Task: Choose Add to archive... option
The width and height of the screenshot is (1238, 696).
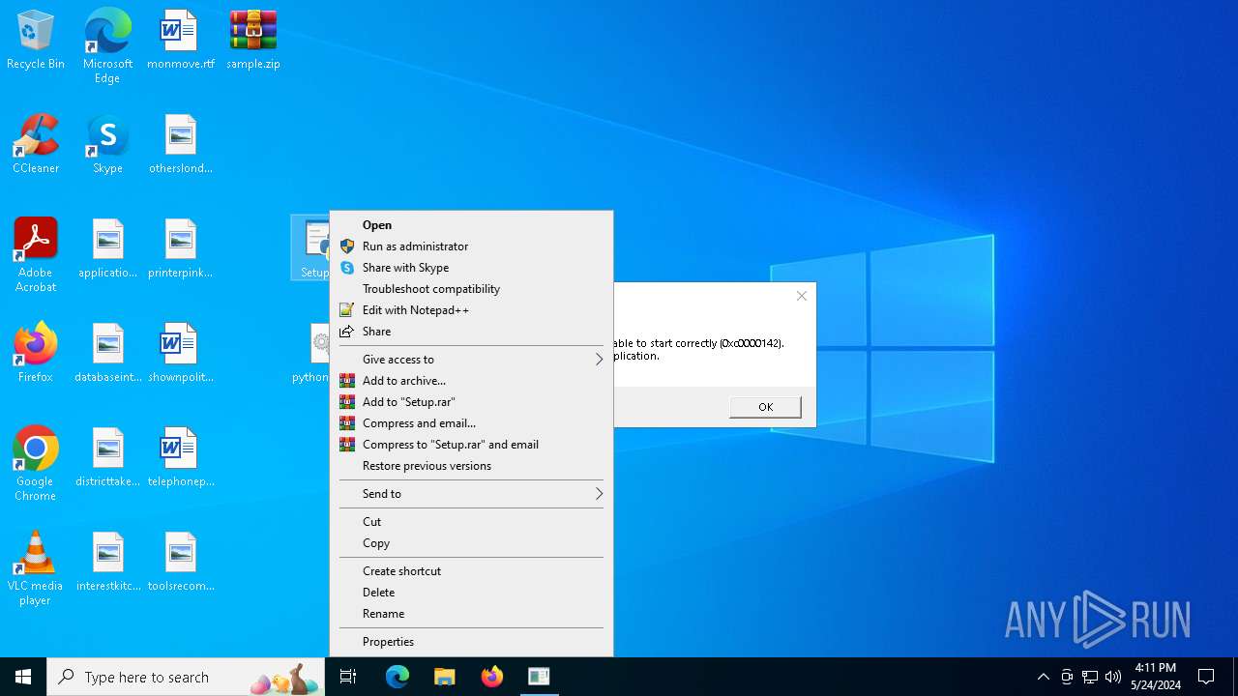Action: pyautogui.click(x=471, y=381)
